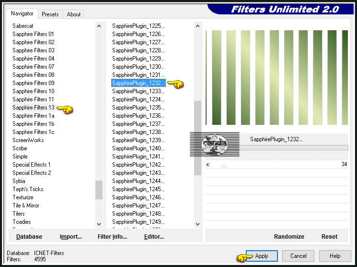Open the Tilers category
The image size is (357, 267).
click(18, 214)
